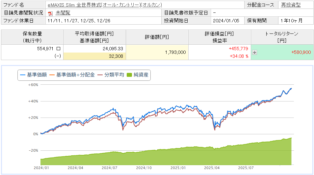Hide the 分類平均 series via legend
The image size is (314, 175).
pyautogui.click(x=111, y=75)
